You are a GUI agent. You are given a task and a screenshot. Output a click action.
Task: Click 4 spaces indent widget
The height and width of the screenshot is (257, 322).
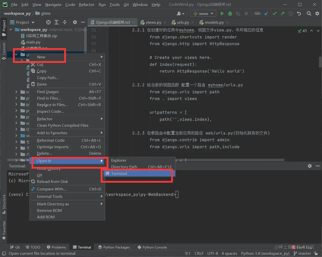tap(229, 254)
